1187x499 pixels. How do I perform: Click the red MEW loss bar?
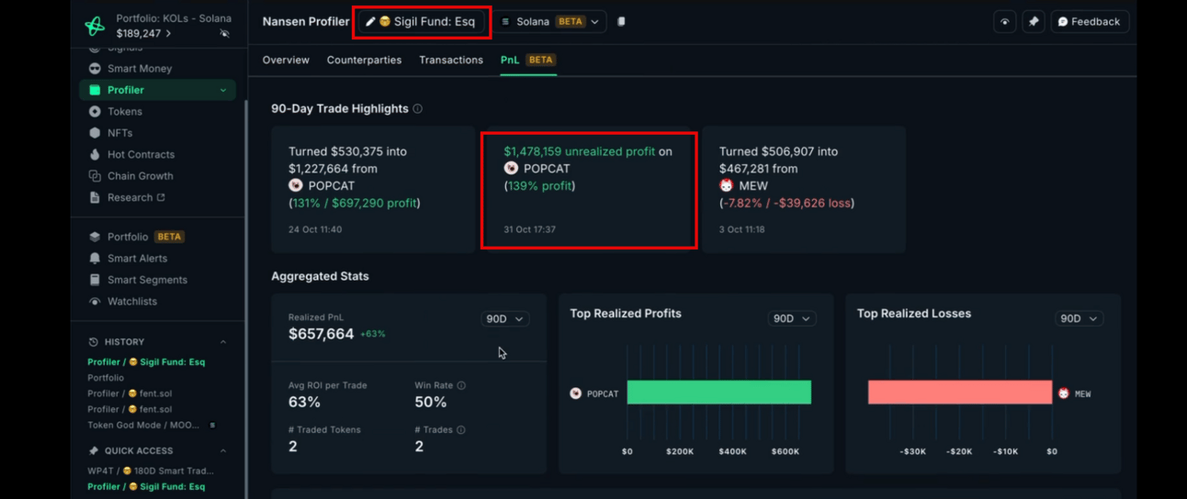pos(960,393)
